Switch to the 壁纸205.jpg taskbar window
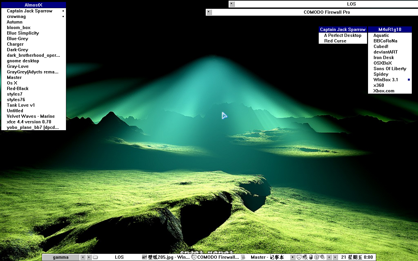The image size is (418, 261). pos(166,257)
